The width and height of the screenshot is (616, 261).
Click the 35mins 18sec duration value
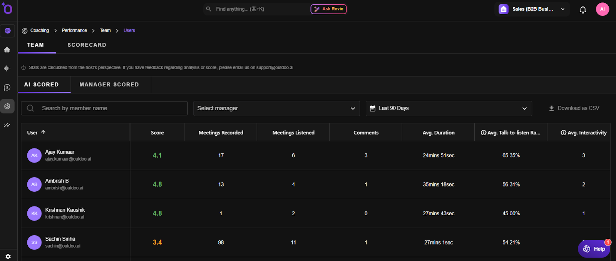[439, 185]
